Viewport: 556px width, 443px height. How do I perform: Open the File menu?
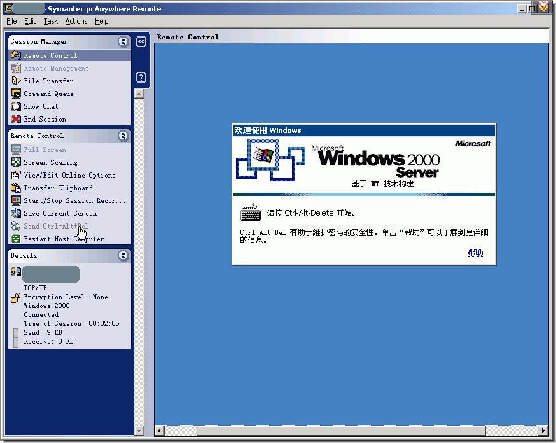pos(11,21)
